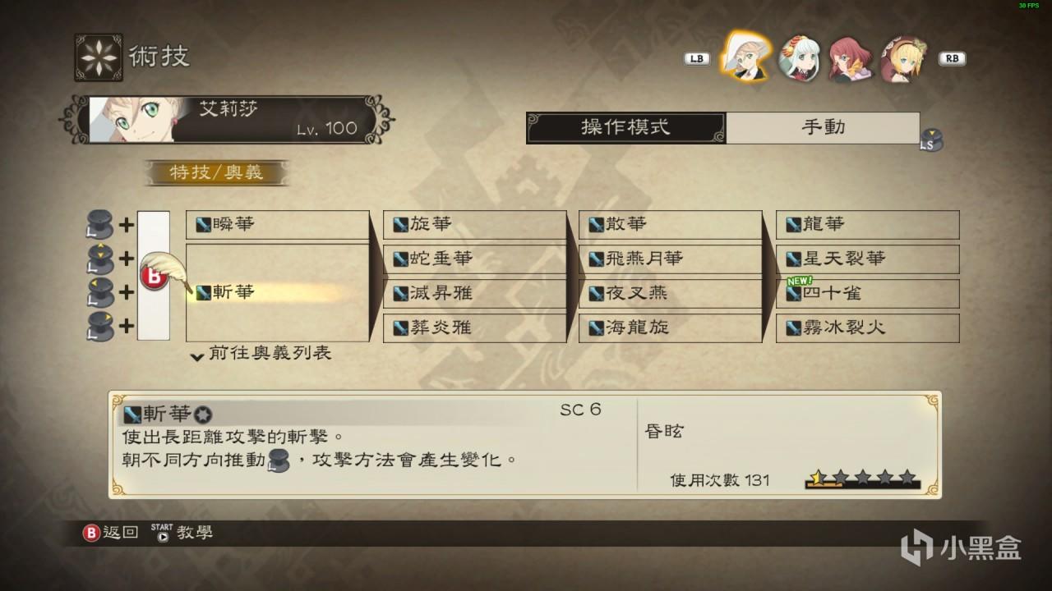The width and height of the screenshot is (1052, 591).
Task: Open 教學 tutorial via START
Action: point(182,533)
